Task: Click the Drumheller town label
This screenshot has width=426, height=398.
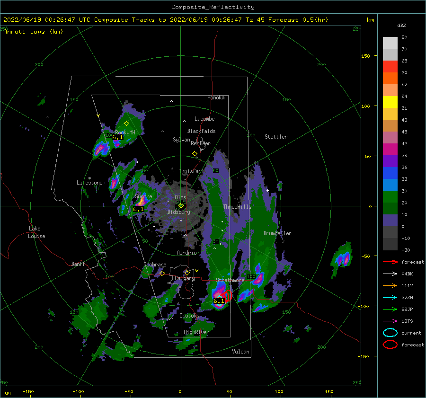Action: pyautogui.click(x=277, y=233)
